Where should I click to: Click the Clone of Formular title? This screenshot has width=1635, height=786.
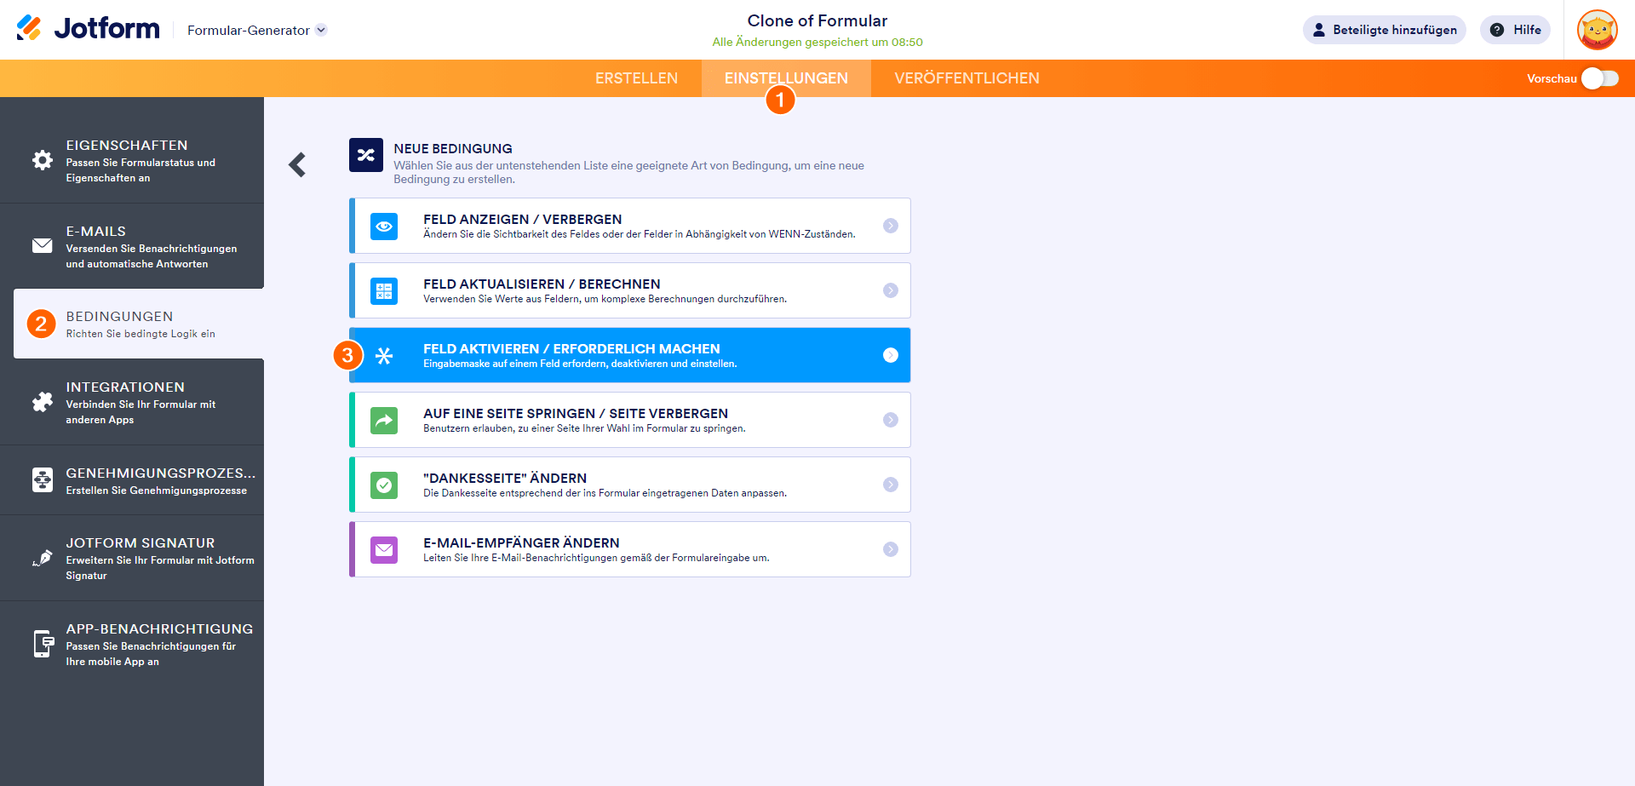tap(817, 20)
